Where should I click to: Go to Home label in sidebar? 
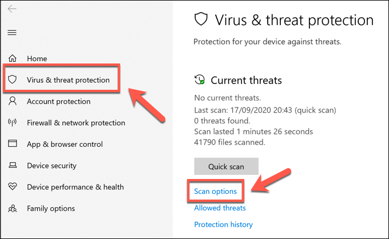37,59
